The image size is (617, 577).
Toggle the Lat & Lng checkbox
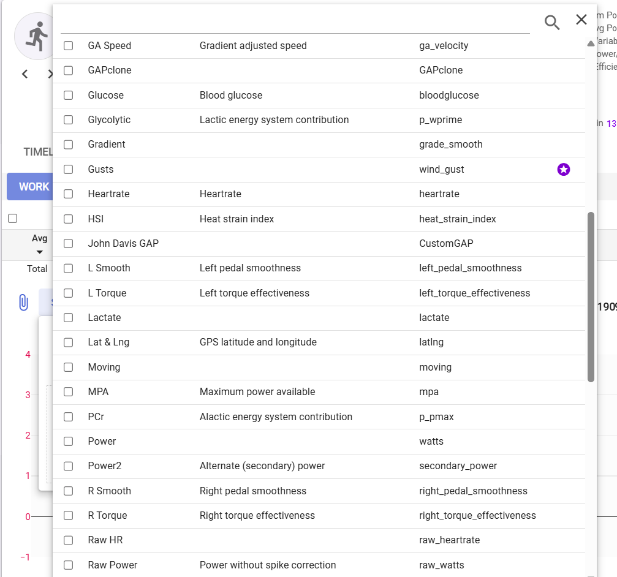coord(69,342)
